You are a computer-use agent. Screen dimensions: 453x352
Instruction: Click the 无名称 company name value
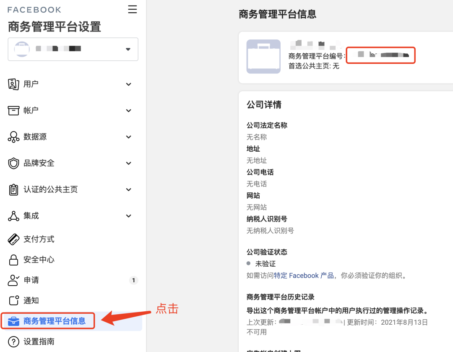coord(257,137)
